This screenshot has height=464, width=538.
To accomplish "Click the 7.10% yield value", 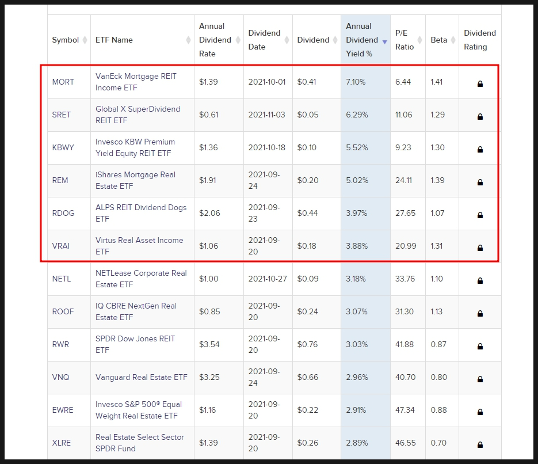I will pos(356,82).
